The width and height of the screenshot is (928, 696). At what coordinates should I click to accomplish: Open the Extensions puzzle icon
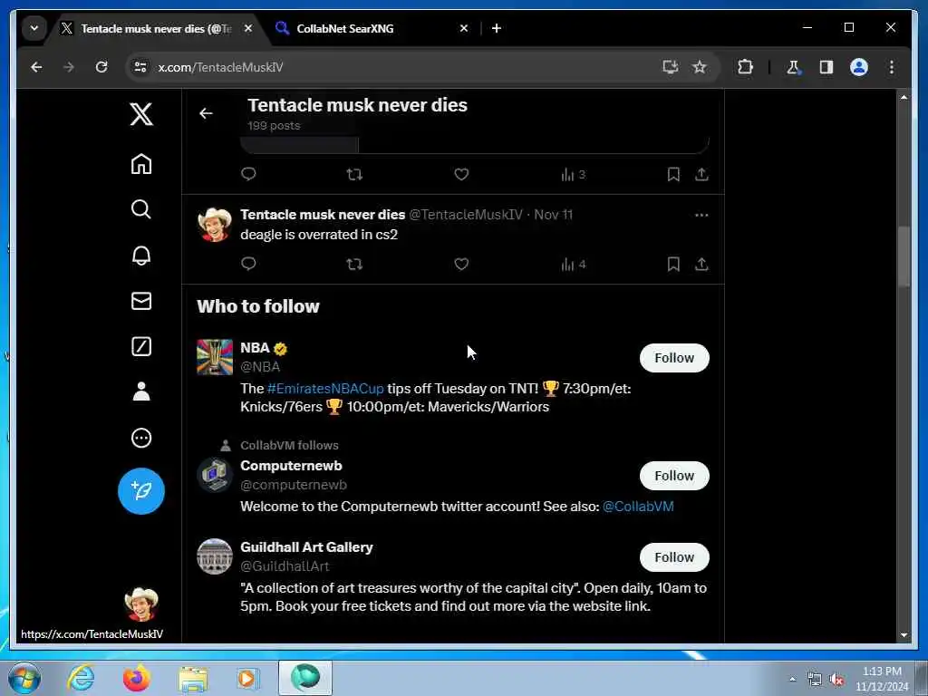[745, 67]
